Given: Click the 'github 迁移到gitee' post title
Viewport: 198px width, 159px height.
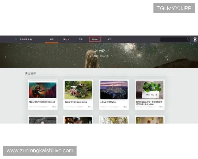Looking at the screenshot, I should (x=108, y=102).
